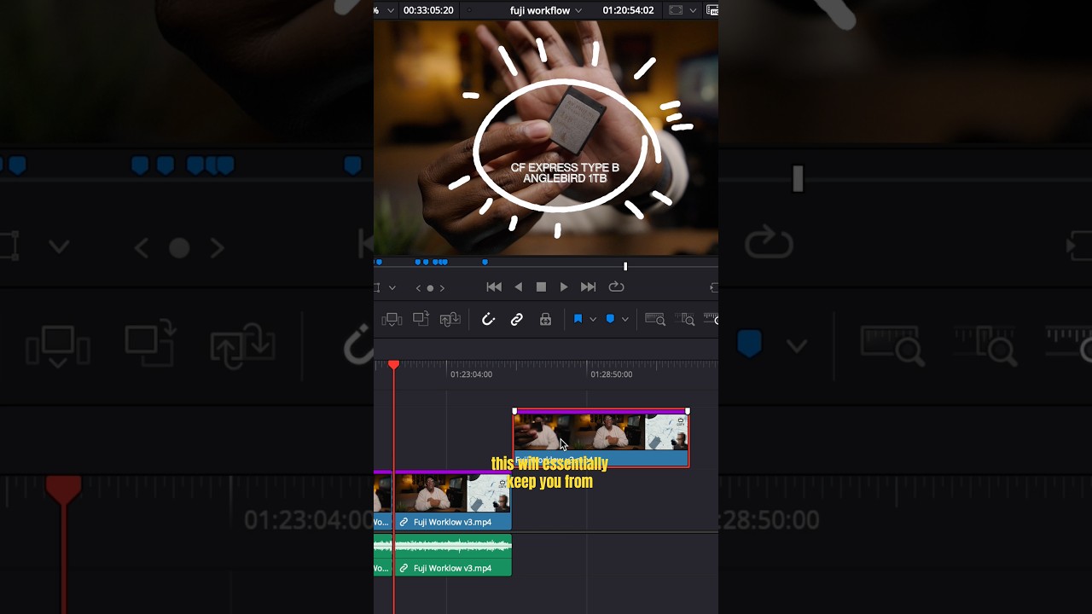Click the 01:23:04:00 ruler label
Image resolution: width=1092 pixels, height=614 pixels.
pos(471,374)
